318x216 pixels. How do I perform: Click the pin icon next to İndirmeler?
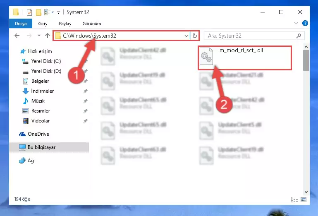[85, 91]
